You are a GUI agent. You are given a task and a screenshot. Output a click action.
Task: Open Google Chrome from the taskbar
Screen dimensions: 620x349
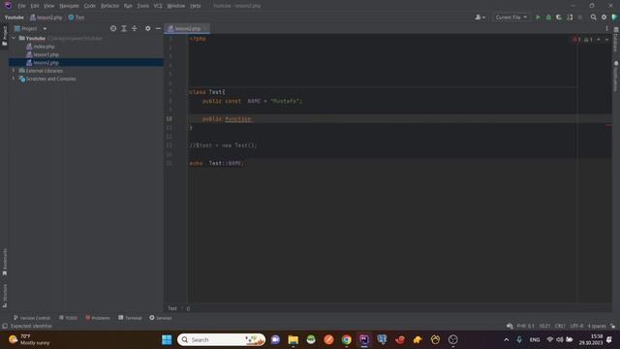[x=347, y=339]
